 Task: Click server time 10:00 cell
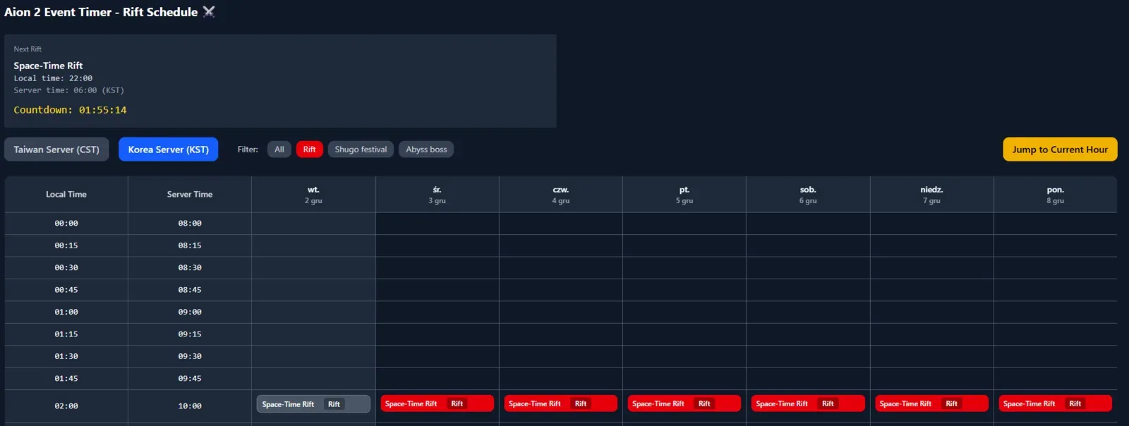(190, 406)
